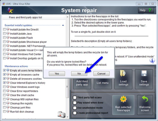Screen dimensions: 158x121
Task: Enable Play sound when done
Action: tap(75, 103)
